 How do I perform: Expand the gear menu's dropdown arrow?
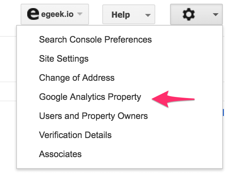click(216, 15)
